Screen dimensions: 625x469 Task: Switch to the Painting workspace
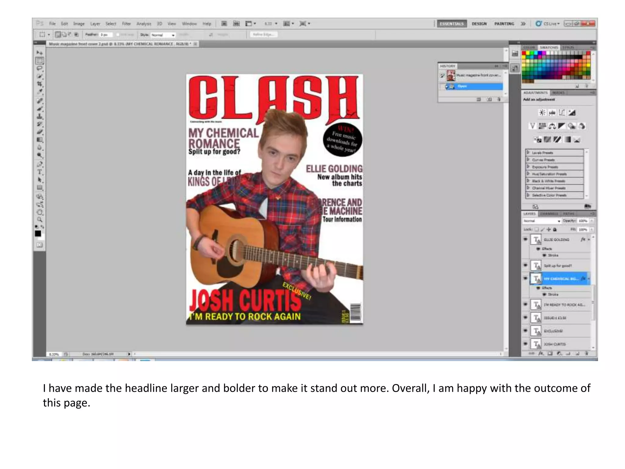(x=504, y=24)
